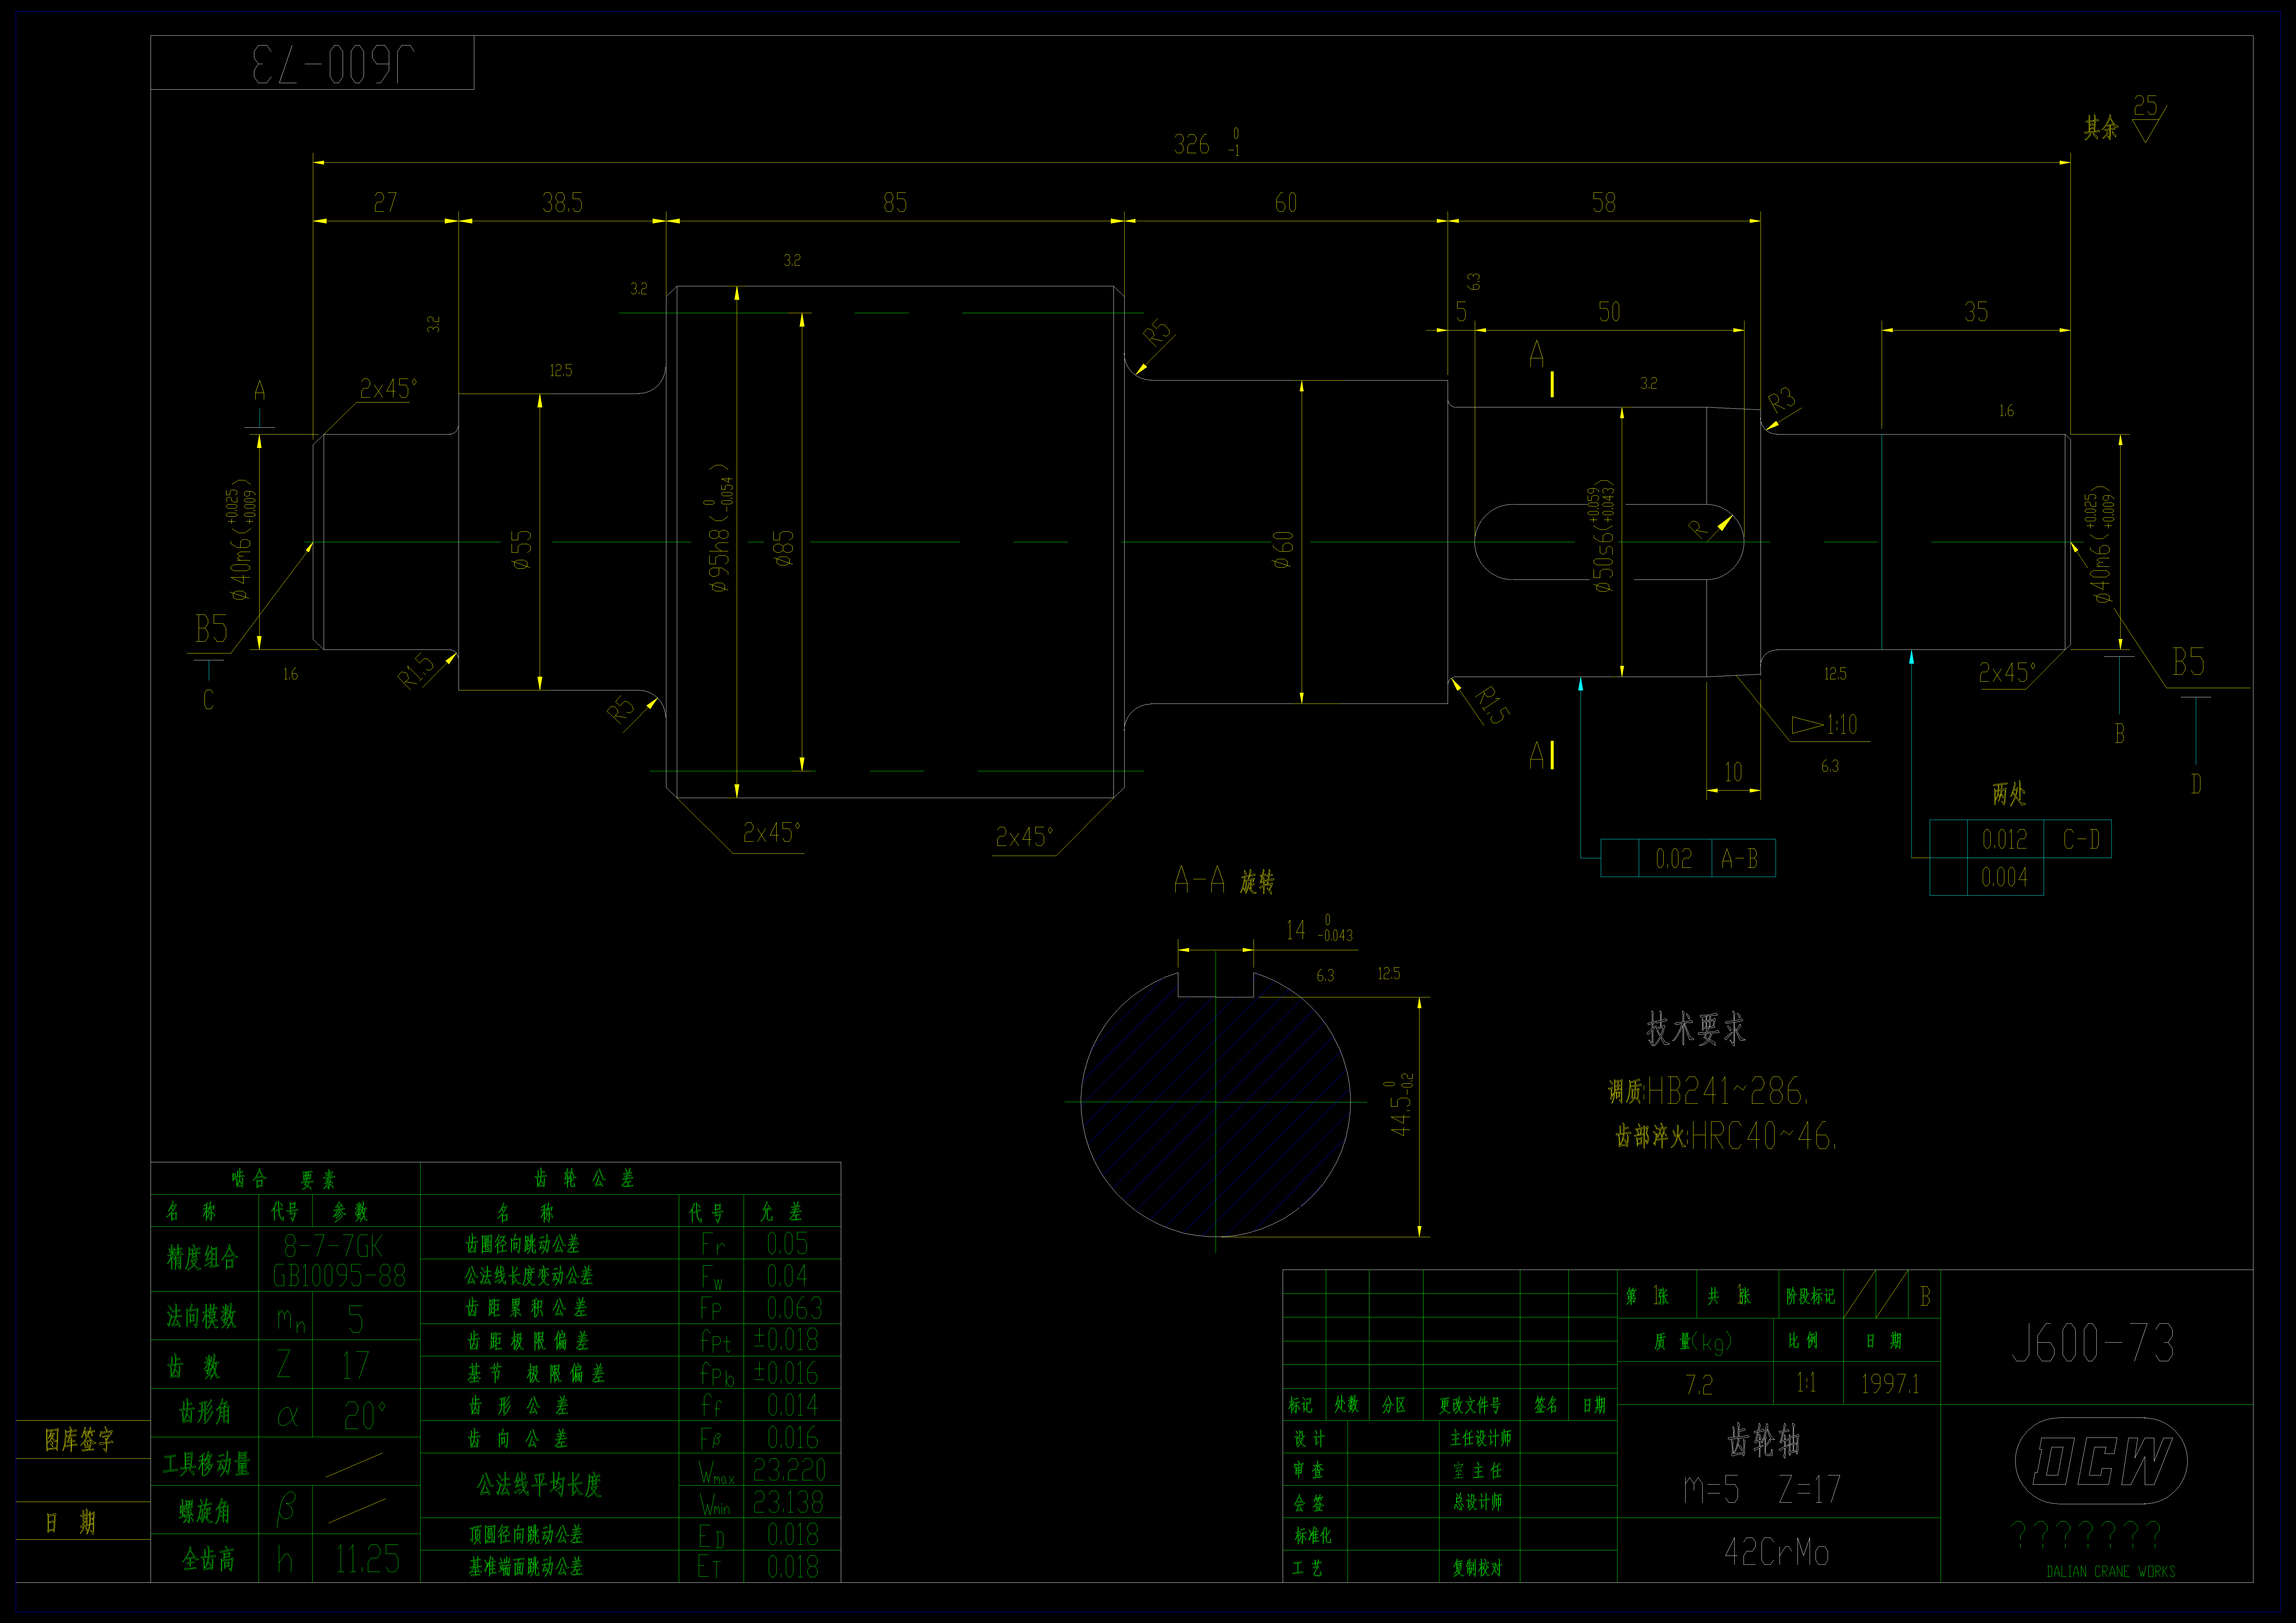Click the 全齿高 row label
2296x1623 pixels.
(x=208, y=1559)
